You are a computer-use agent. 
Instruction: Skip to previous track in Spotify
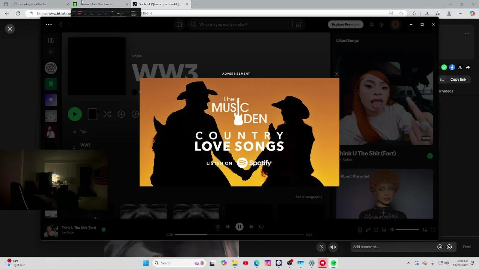coord(228,226)
